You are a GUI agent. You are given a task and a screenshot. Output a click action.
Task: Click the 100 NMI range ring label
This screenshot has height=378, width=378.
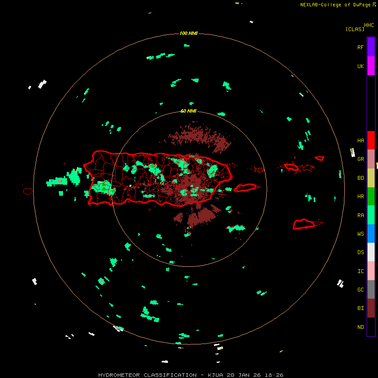[x=189, y=33]
